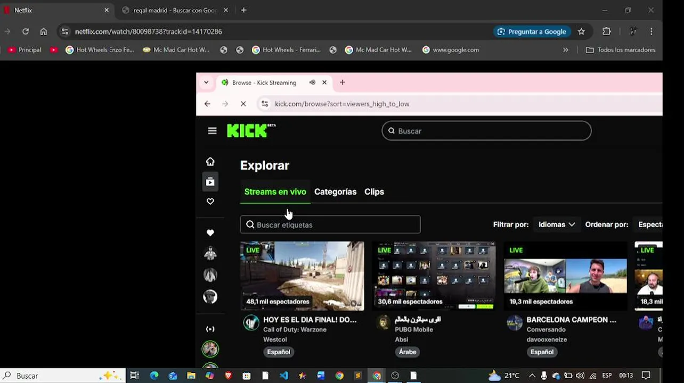Click the Windows taskbar Buscar search box
The image size is (684, 383).
coord(63,376)
